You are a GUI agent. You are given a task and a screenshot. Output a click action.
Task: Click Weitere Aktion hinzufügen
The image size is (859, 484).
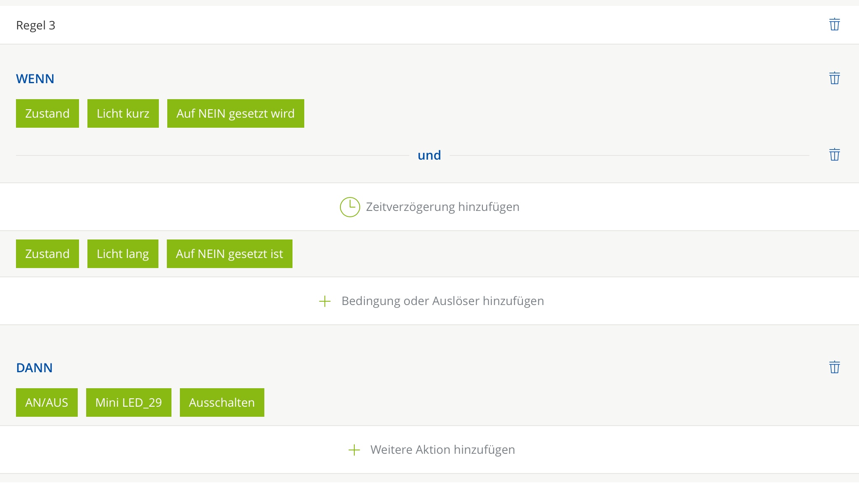pos(443,450)
